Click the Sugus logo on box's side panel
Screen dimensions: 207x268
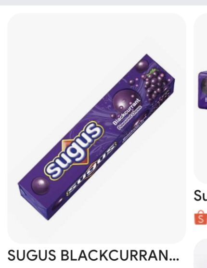click(x=92, y=169)
